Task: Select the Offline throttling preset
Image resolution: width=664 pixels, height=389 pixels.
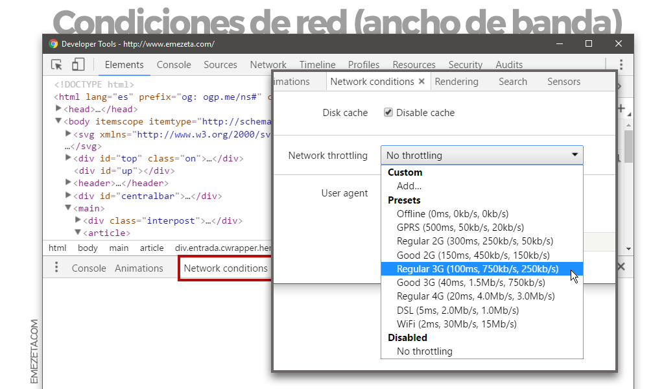Action: click(482, 214)
